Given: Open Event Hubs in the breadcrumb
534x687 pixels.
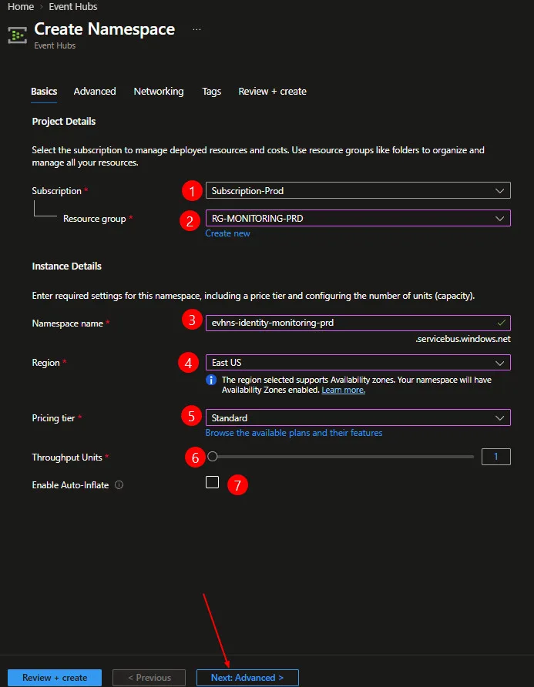Looking at the screenshot, I should 73,7.
